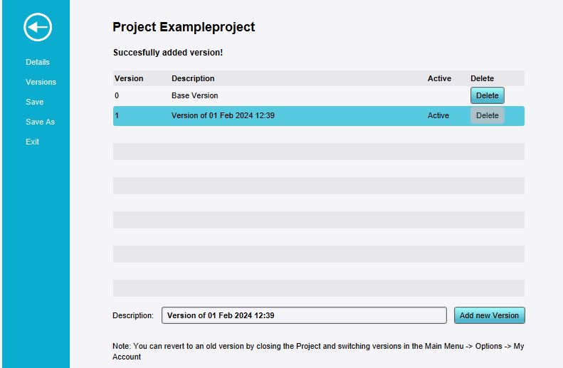563x368 pixels.
Task: Click the Delete column header
Action: pyautogui.click(x=482, y=78)
